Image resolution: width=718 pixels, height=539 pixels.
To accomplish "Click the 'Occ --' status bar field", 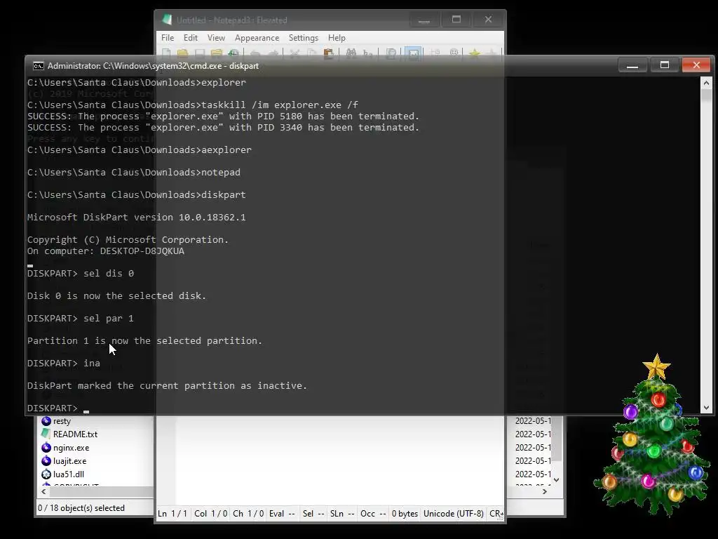I will pyautogui.click(x=373, y=514).
